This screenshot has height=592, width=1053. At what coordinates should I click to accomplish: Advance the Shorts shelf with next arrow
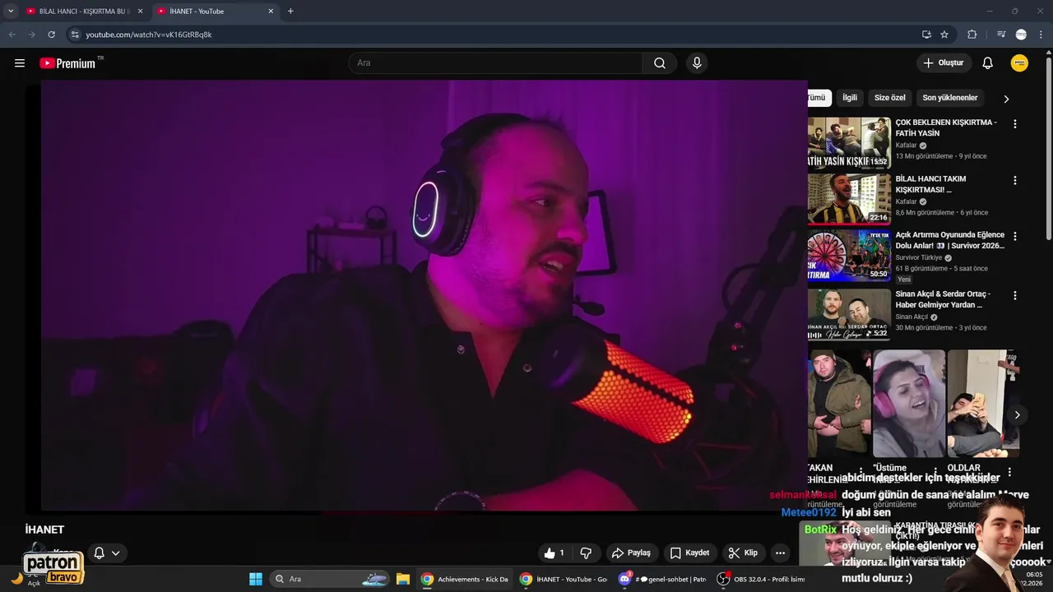point(1017,415)
